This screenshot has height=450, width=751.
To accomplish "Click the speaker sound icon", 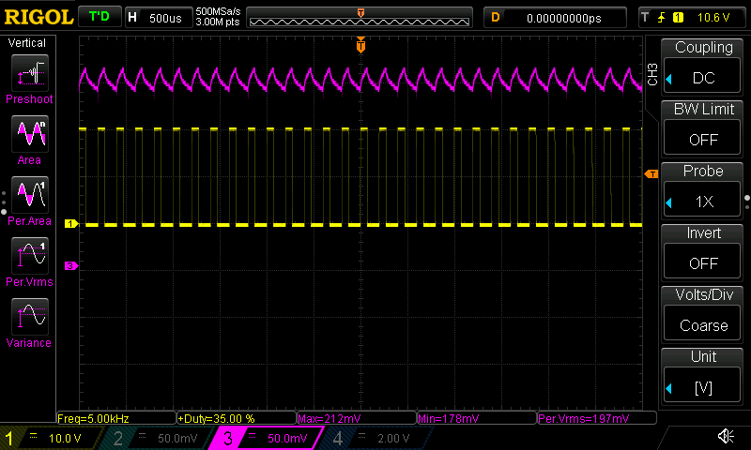I will 726,436.
